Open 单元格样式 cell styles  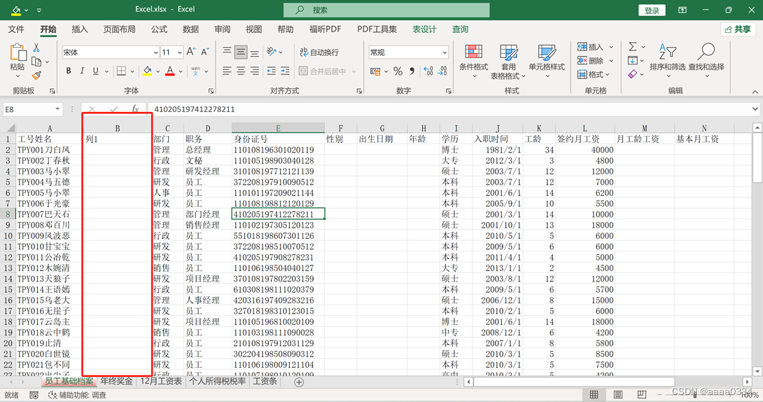point(547,62)
